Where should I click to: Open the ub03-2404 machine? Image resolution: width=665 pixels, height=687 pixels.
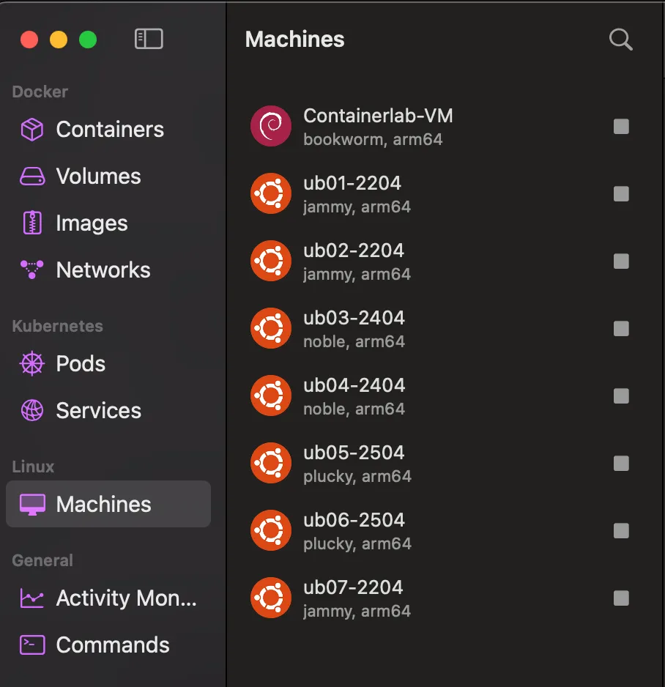354,328
